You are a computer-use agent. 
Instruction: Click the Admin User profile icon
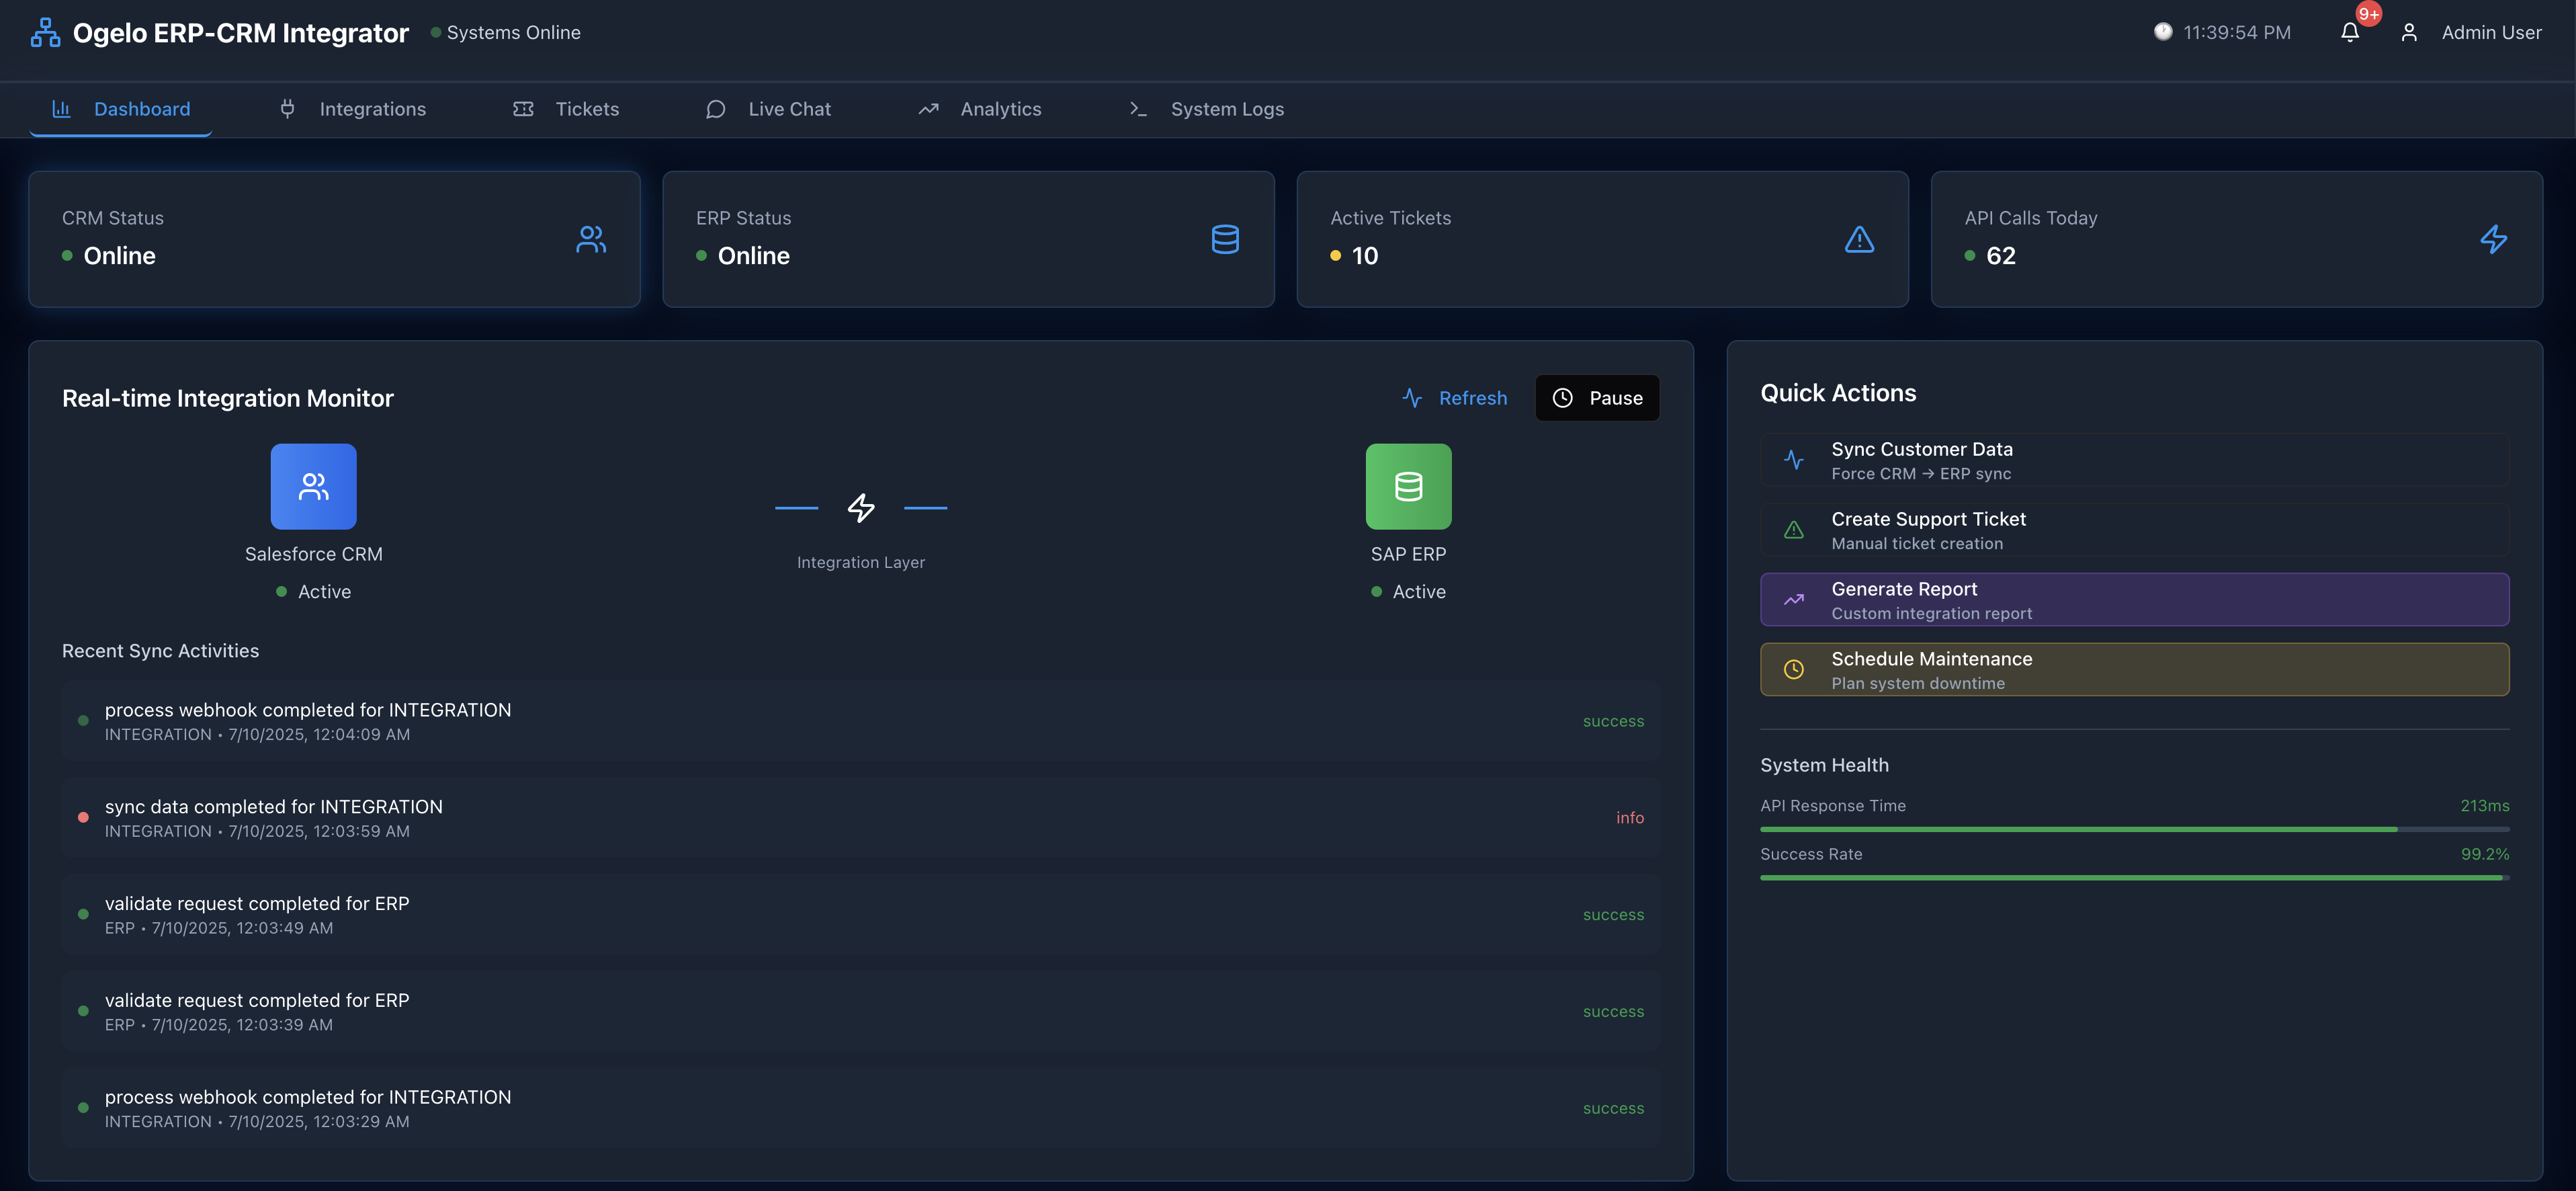pos(2409,32)
